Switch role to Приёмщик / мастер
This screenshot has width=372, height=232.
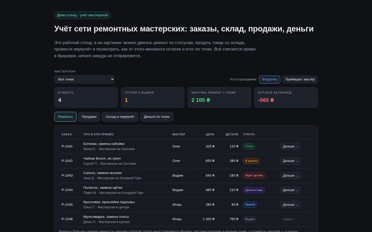point(300,79)
